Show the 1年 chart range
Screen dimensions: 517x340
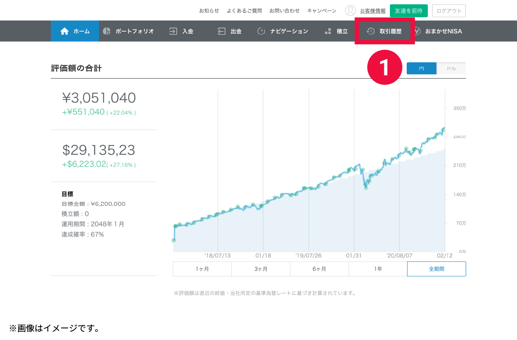pyautogui.click(x=378, y=269)
